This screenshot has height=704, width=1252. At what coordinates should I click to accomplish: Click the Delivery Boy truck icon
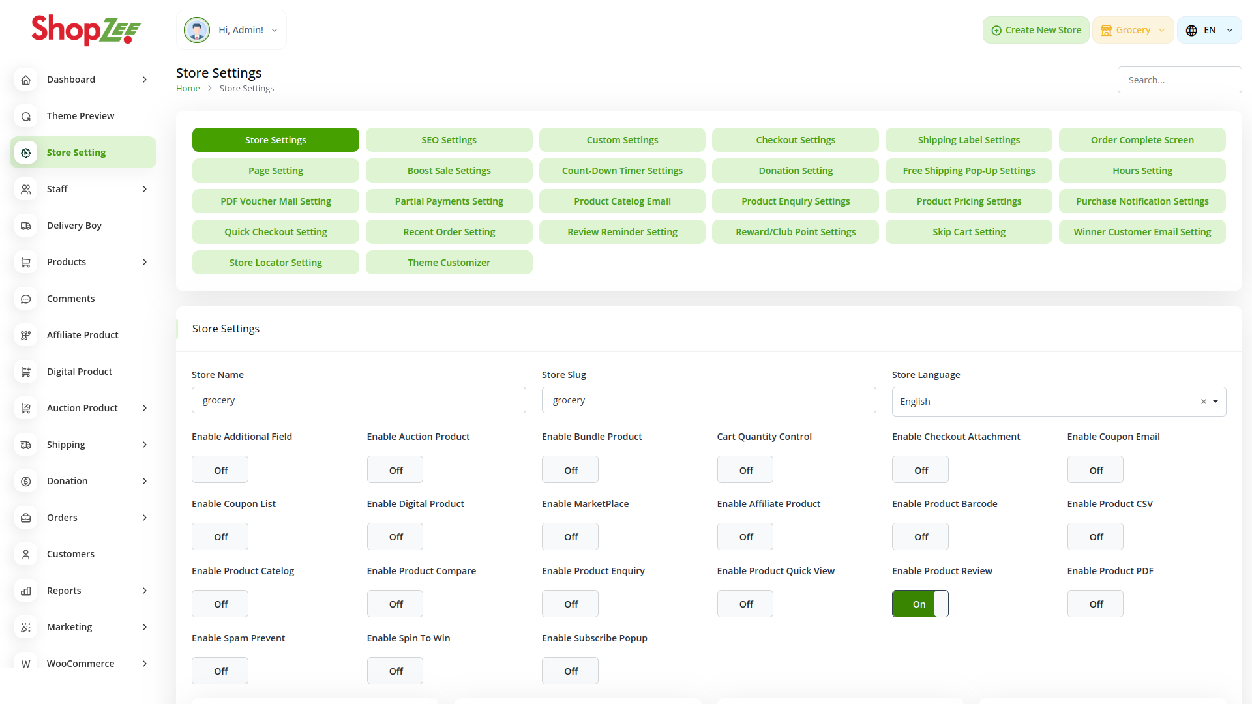(26, 226)
